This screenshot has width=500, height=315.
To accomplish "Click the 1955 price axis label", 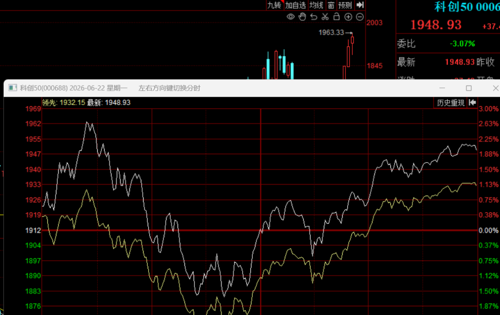I will click(33, 139).
